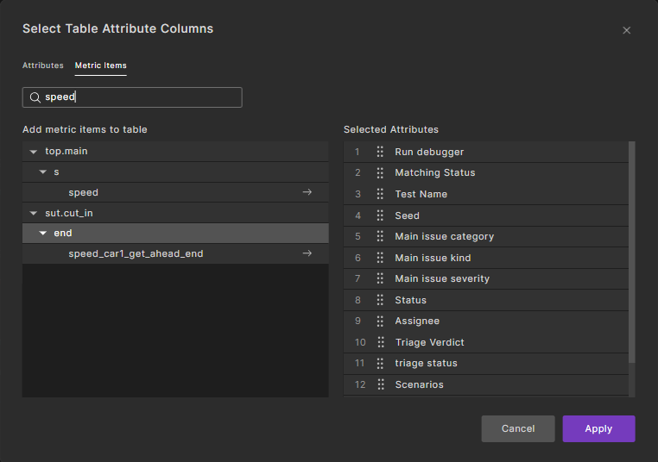The width and height of the screenshot is (658, 462).
Task: Click drag handle for Run debugger
Action: point(380,152)
